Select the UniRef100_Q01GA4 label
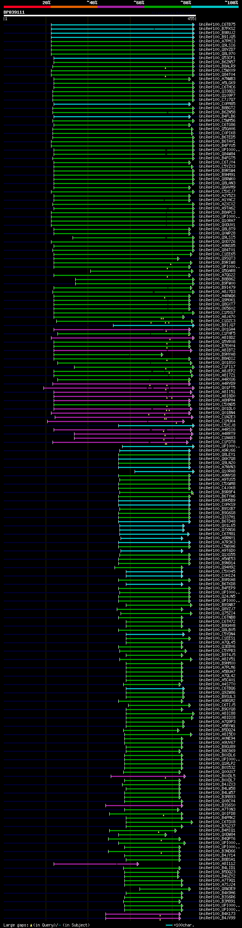242x928 pixels. pyautogui.click(x=217, y=329)
